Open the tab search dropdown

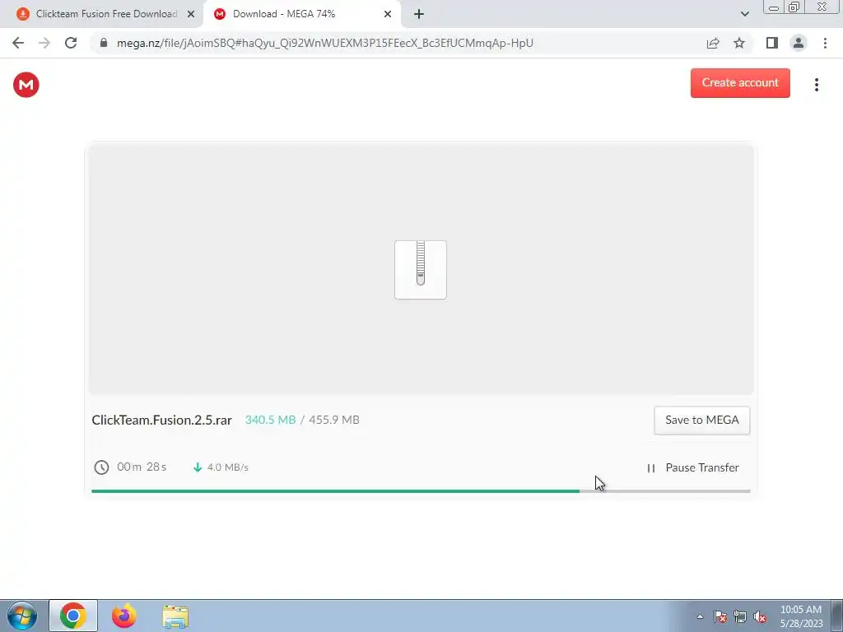click(744, 14)
